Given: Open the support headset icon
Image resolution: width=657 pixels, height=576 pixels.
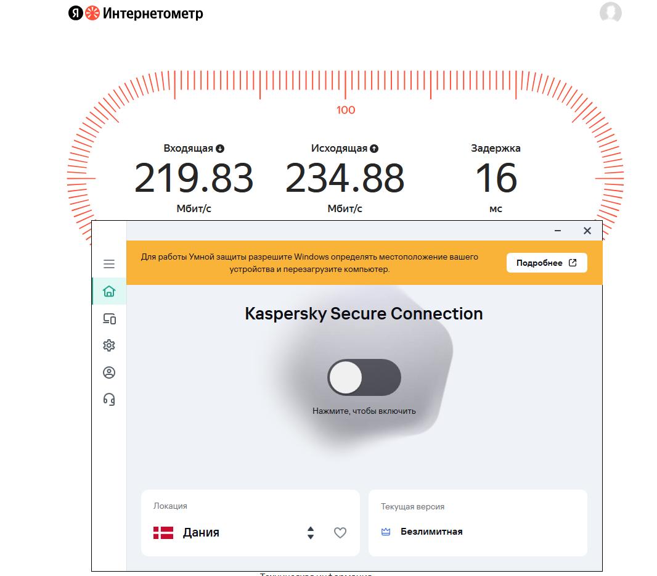Looking at the screenshot, I should pos(109,399).
